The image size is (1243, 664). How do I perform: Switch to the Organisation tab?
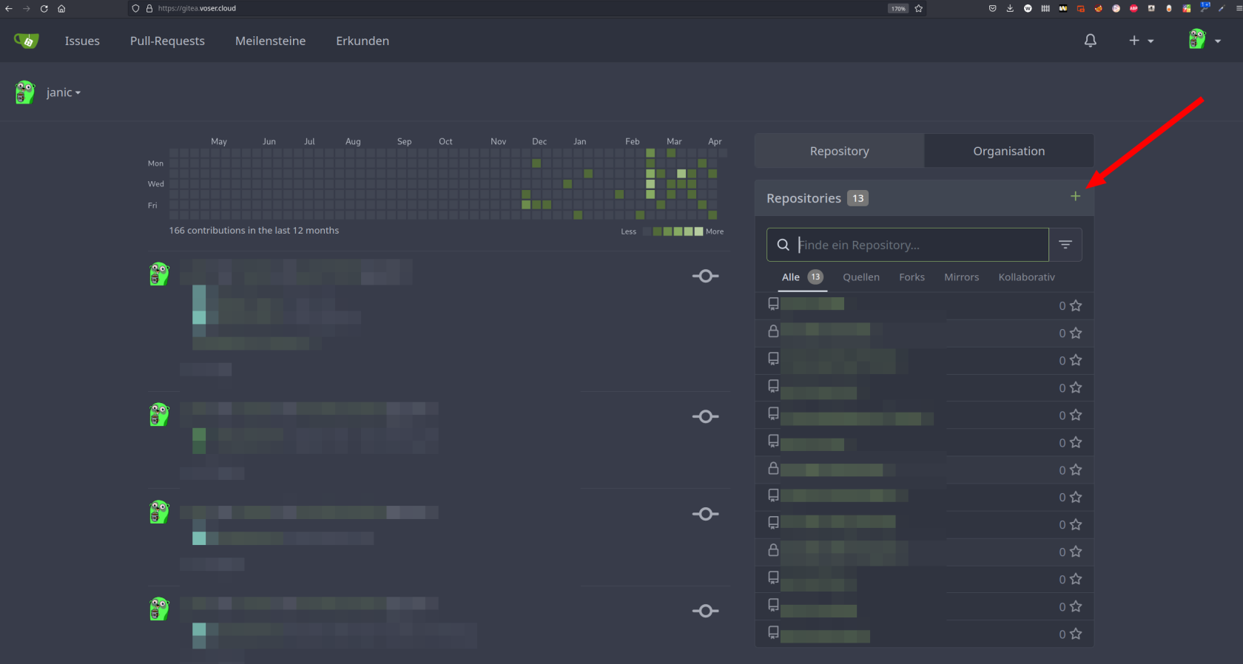1009,151
